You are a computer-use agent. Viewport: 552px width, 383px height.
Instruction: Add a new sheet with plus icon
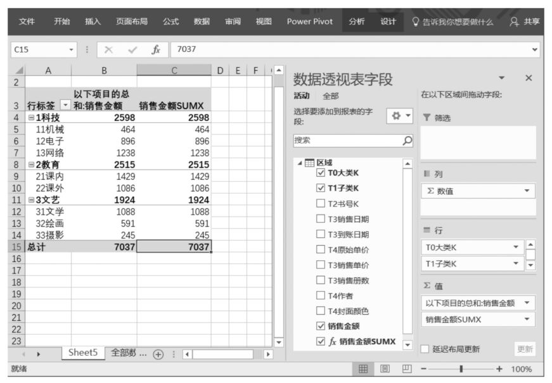point(158,354)
